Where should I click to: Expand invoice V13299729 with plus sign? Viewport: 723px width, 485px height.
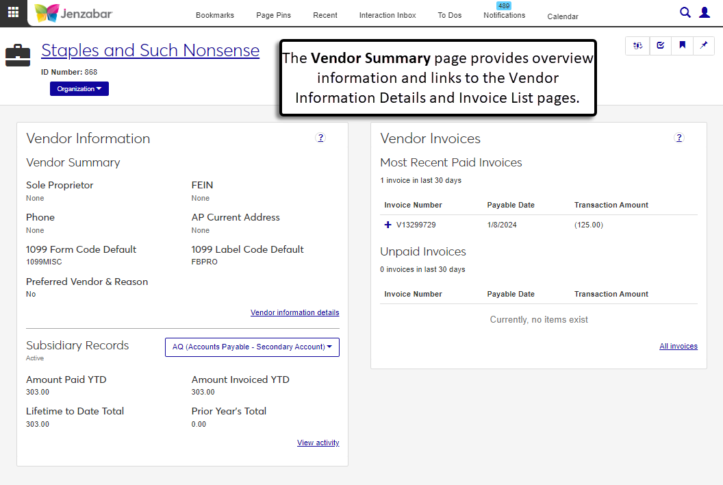(388, 225)
